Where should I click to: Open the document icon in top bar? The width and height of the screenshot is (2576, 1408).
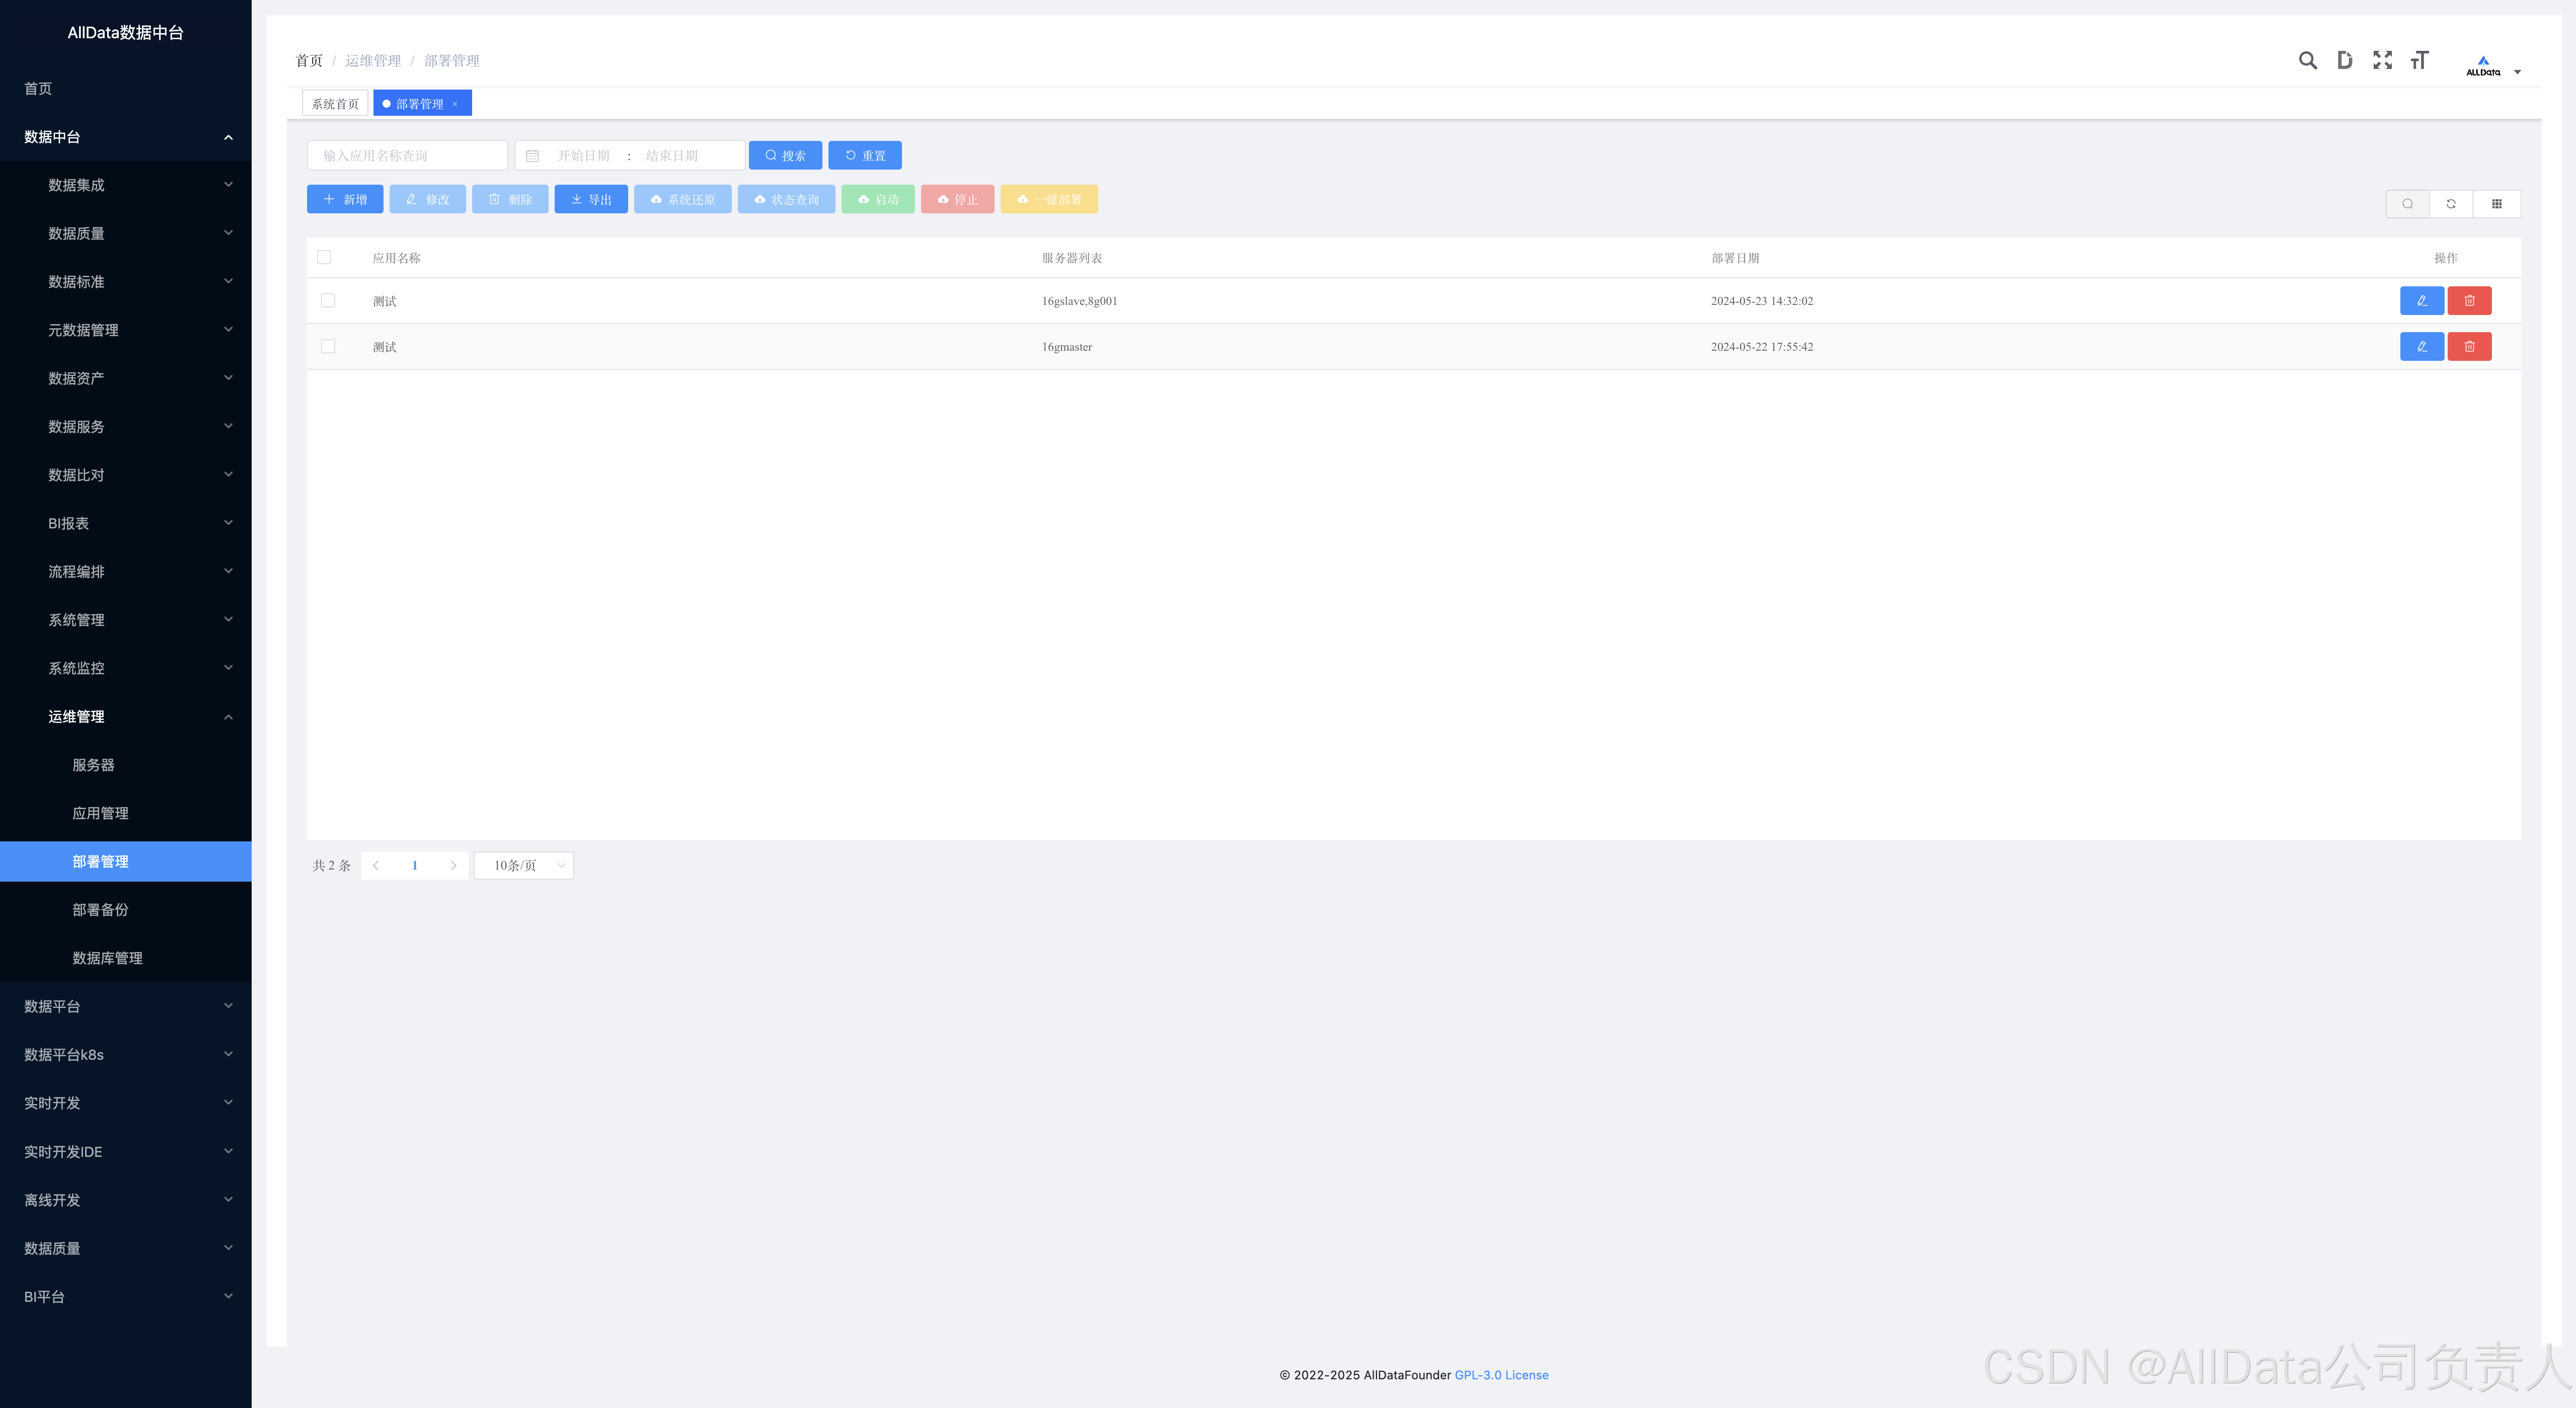click(2344, 60)
